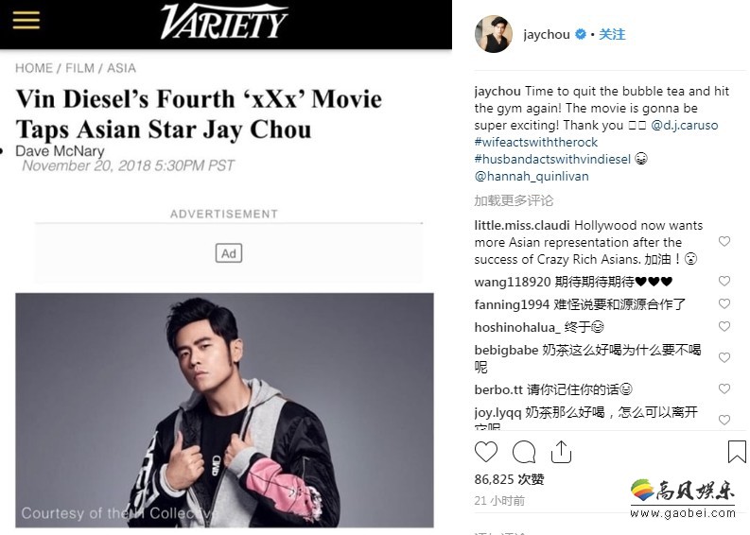Open the comment bubble icon
Screen dimensions: 750x535
pyautogui.click(x=524, y=452)
